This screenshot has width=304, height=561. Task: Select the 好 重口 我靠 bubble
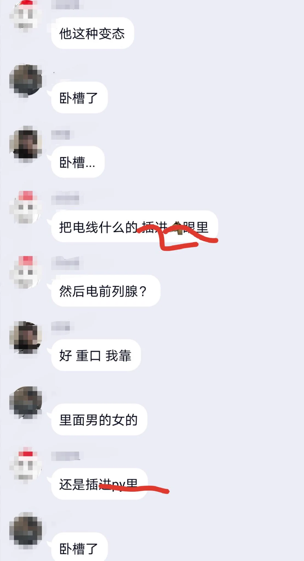click(96, 355)
